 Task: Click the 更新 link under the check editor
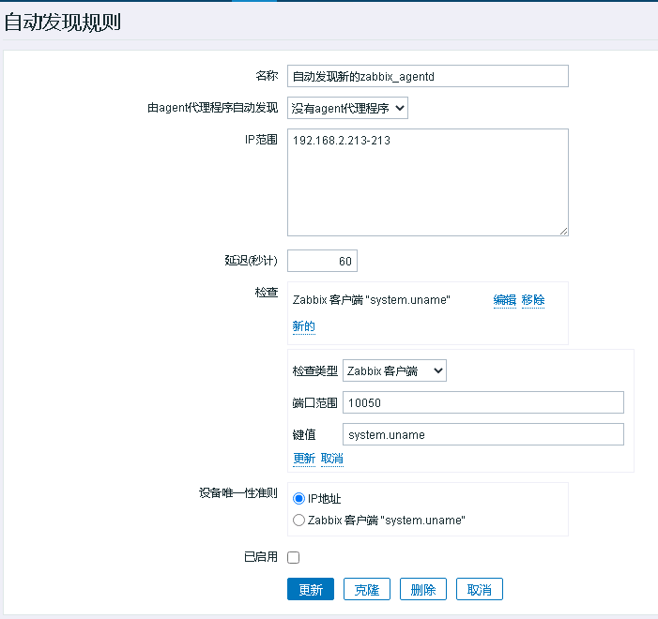tap(304, 459)
